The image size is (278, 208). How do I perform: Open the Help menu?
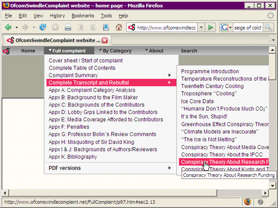pos(123,15)
